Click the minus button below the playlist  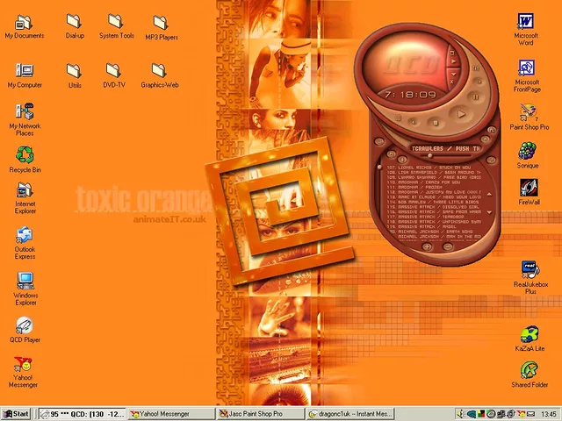[448, 246]
